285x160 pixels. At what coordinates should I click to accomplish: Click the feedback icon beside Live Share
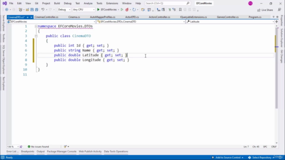coord(279,10)
